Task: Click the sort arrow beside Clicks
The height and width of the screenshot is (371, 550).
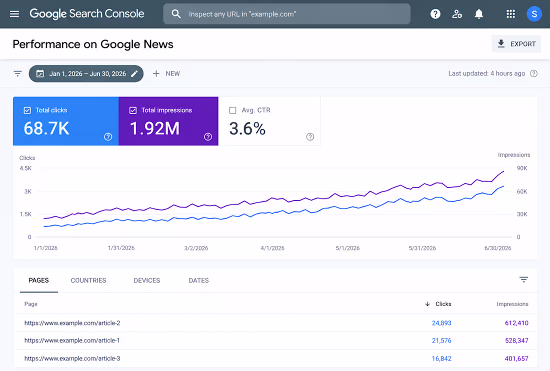Action: [427, 304]
